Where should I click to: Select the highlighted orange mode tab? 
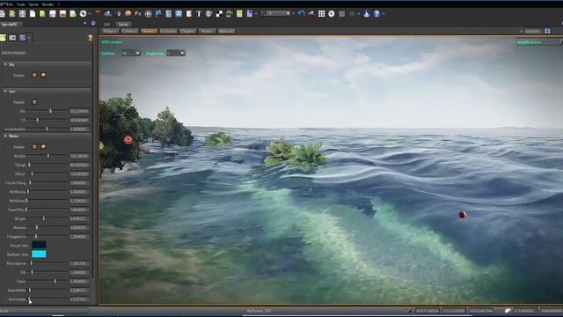click(149, 31)
